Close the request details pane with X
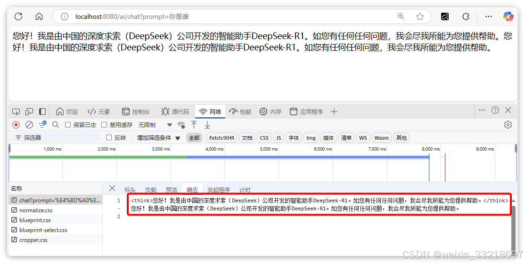 pyautogui.click(x=112, y=189)
